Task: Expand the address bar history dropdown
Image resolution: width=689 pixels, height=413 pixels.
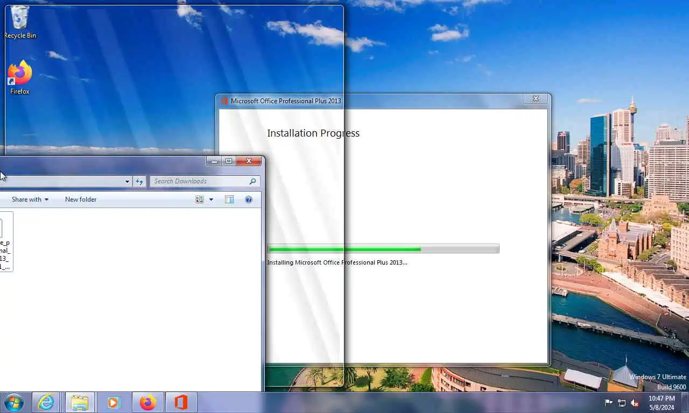Action: point(127,182)
